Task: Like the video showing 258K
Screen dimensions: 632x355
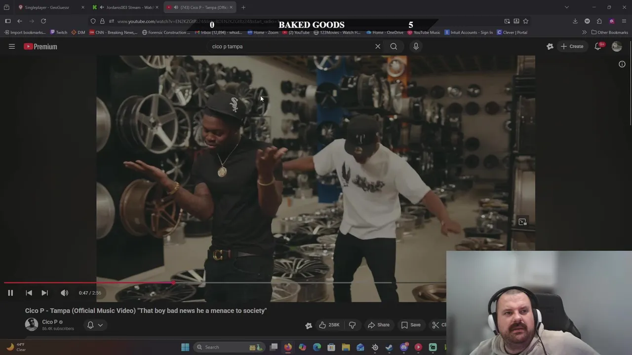Action: click(x=329, y=325)
